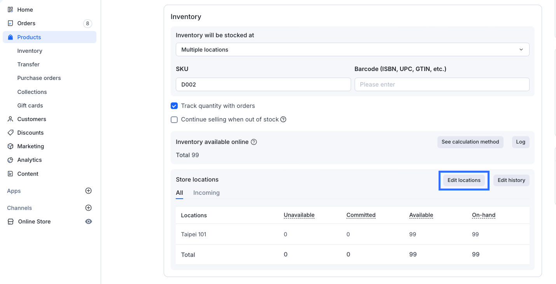Open help icon beside Inventory available online

tap(254, 142)
